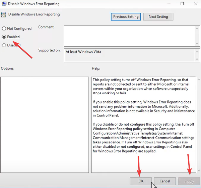Click inside the empty Options pane
This screenshot has width=201, height=188.
coord(45,124)
